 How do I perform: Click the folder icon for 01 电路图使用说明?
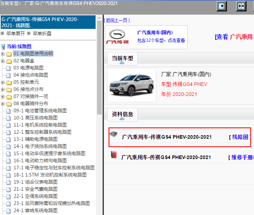[x=9, y=54]
